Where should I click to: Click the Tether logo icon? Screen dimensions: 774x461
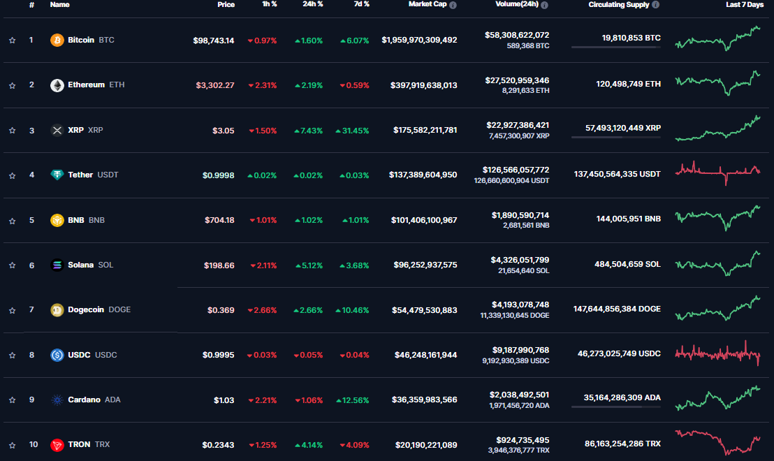point(57,175)
